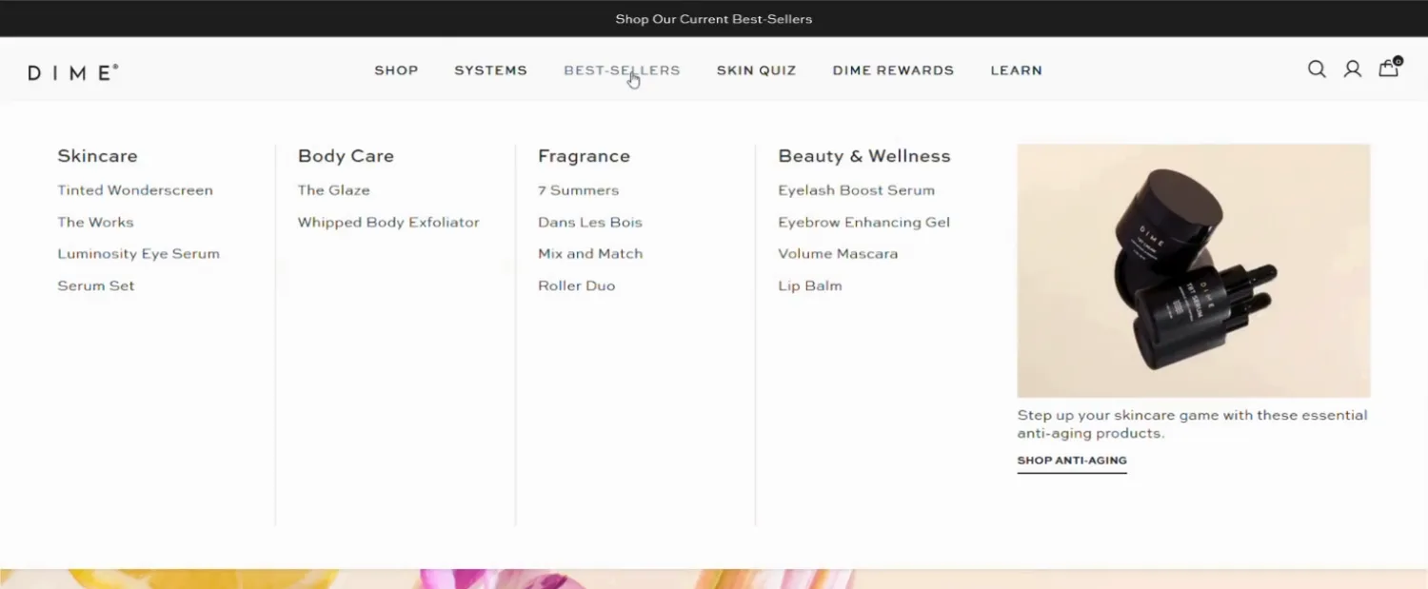Open Whipped Body Exfoliator link
The width and height of the screenshot is (1428, 589).
pyautogui.click(x=388, y=222)
